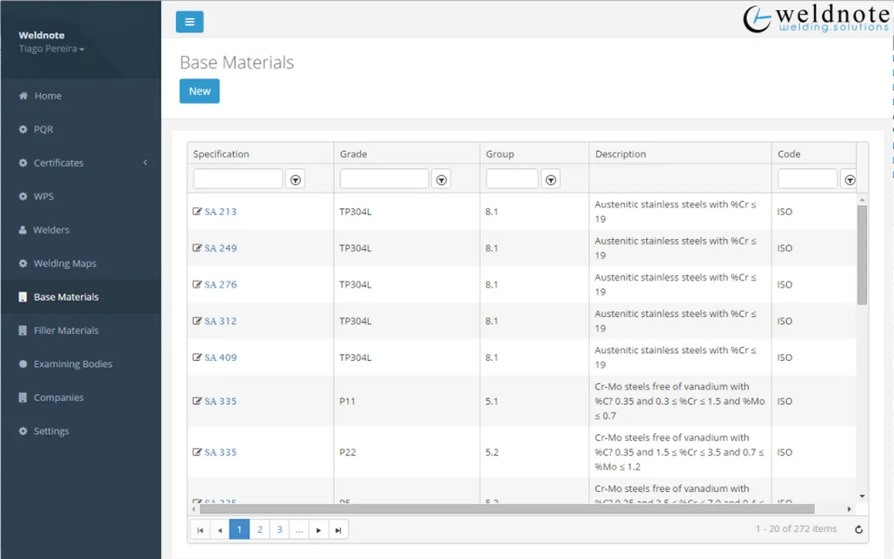Screen dimensions: 894x559
Task: Open the SA 312 specification link
Action: pos(221,321)
